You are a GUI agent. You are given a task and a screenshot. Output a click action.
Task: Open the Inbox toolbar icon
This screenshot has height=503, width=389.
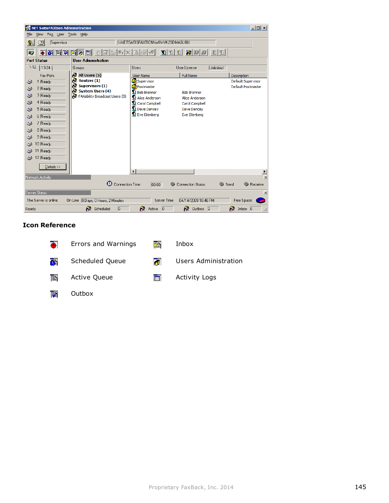73,53
